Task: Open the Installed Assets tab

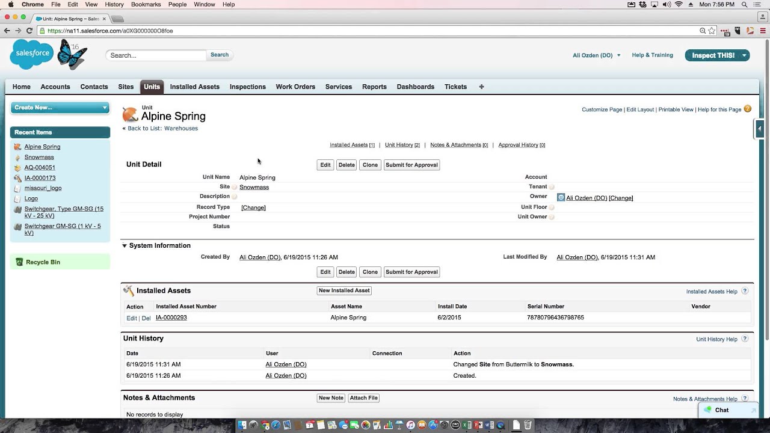Action: pyautogui.click(x=195, y=87)
